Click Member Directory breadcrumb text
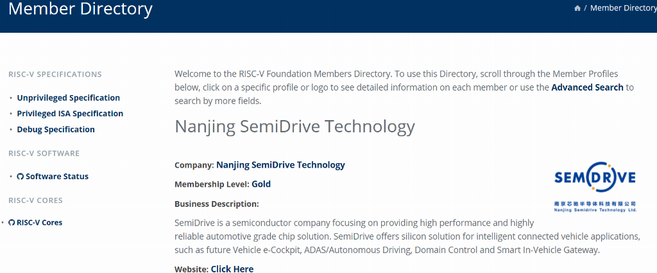 pyautogui.click(x=623, y=8)
